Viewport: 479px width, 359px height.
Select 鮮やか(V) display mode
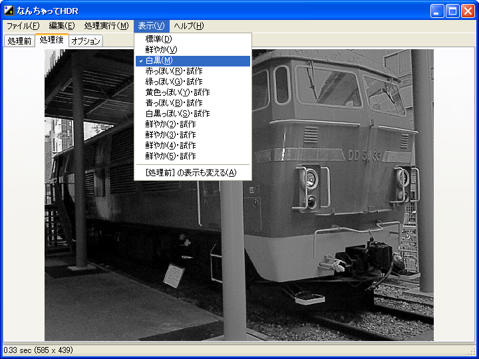coord(193,49)
